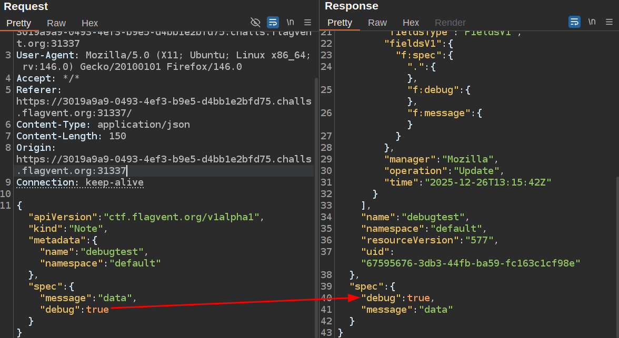Viewport: 619px width, 338px height.
Task: Select the Response Pretty tab
Action: point(340,23)
